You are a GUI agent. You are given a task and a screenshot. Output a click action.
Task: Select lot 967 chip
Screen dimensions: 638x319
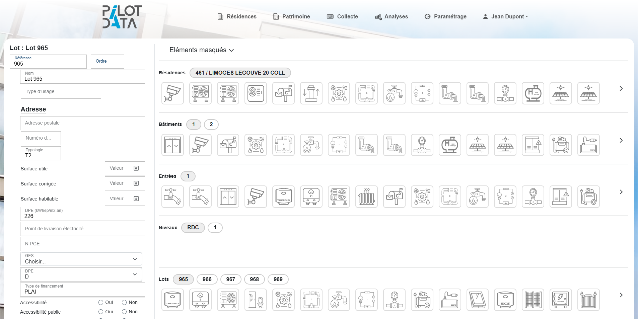coord(230,279)
